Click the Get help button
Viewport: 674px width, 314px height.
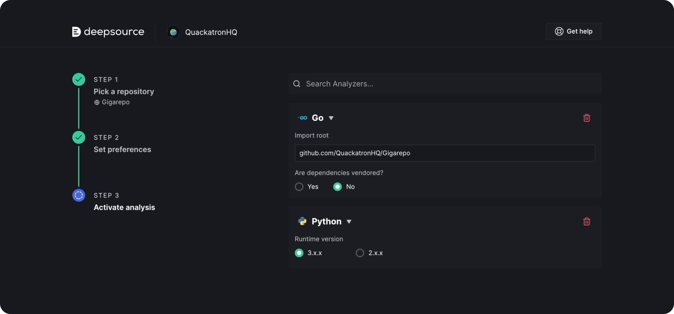(573, 31)
